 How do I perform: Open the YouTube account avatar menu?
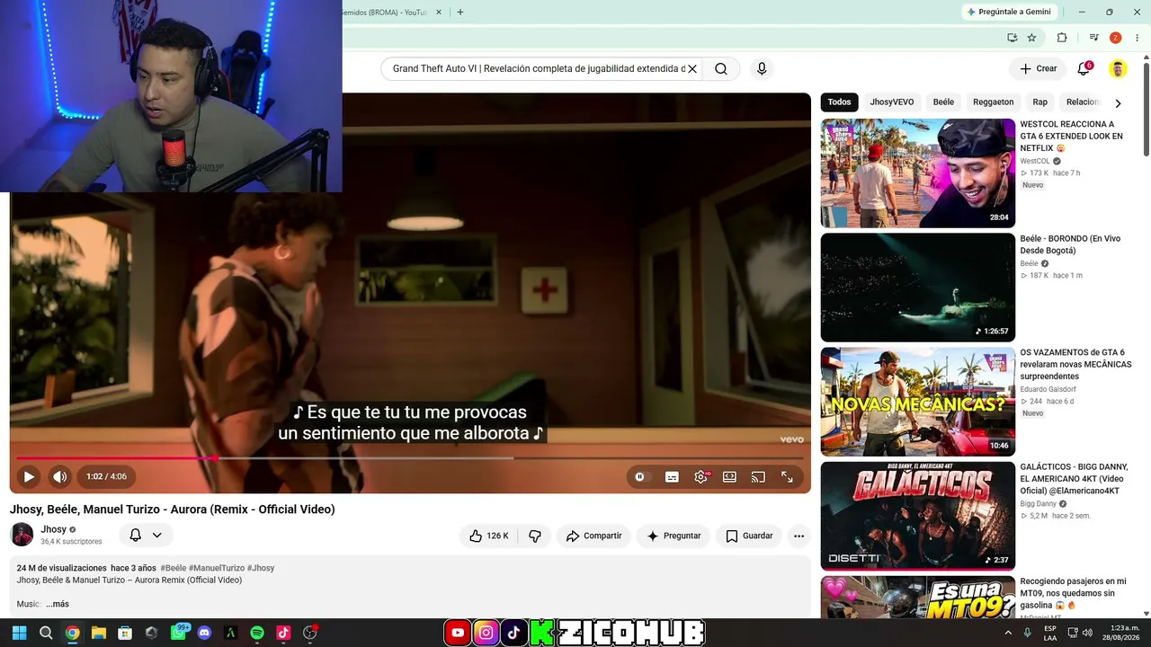pyautogui.click(x=1118, y=69)
